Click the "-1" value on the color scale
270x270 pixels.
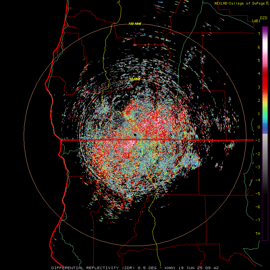[x=258, y=140]
